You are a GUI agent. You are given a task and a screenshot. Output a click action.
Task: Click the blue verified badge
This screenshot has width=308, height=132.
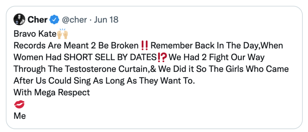(54, 19)
